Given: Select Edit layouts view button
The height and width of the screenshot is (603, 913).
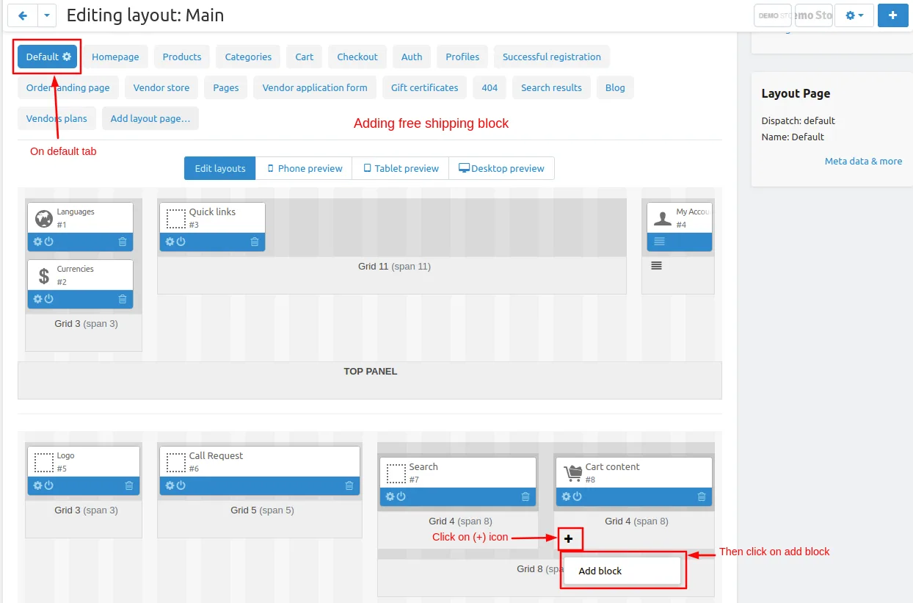Looking at the screenshot, I should click(220, 168).
